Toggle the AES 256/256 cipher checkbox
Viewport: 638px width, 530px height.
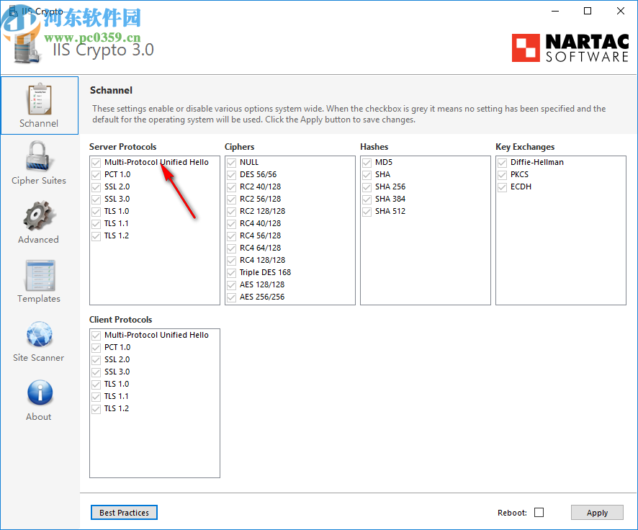(x=232, y=297)
